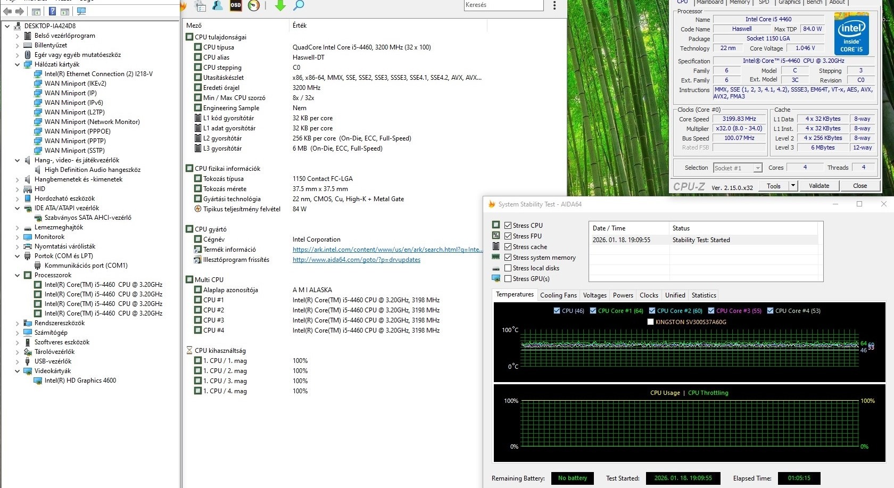Open the AIDA64 OSD panel icon
Screen dimensions: 894x488
tap(236, 5)
